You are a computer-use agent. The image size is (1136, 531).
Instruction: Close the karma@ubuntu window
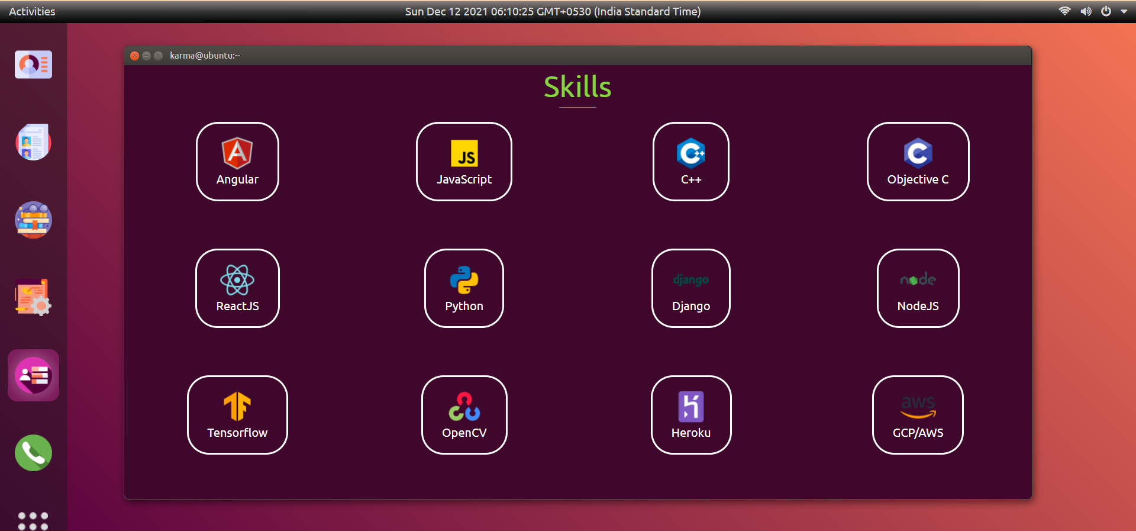(x=135, y=56)
